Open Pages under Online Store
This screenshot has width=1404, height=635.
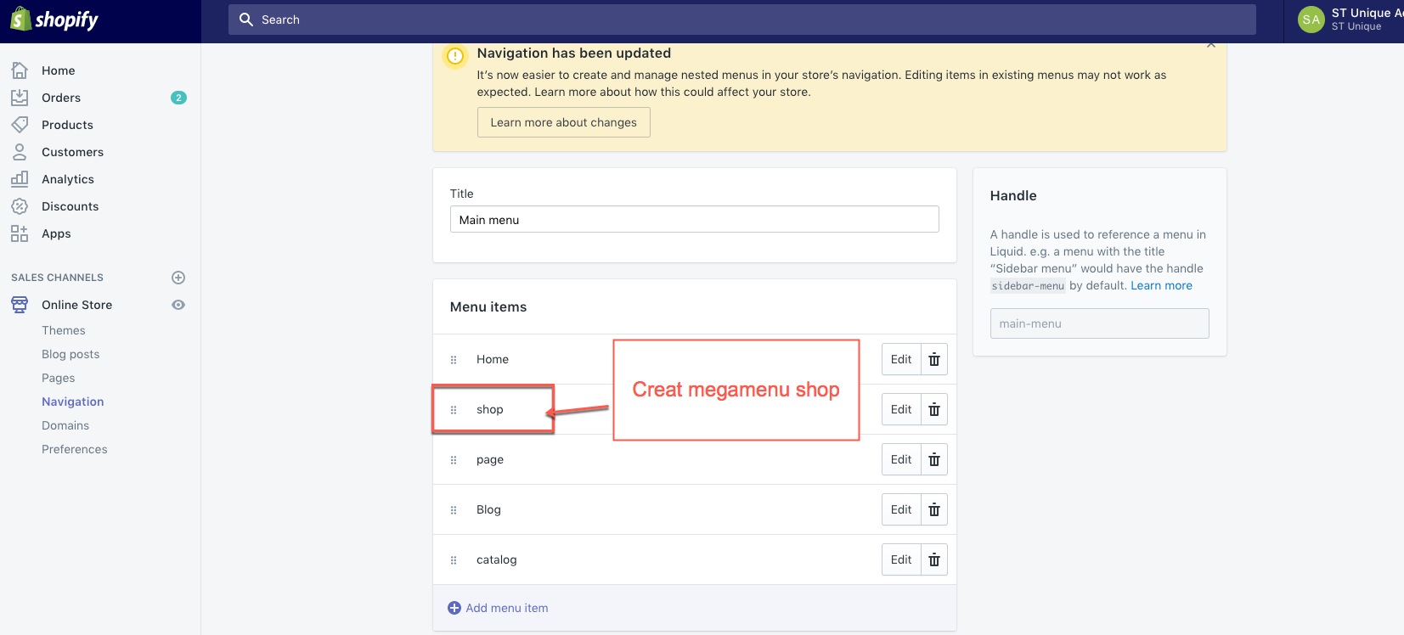coord(59,378)
